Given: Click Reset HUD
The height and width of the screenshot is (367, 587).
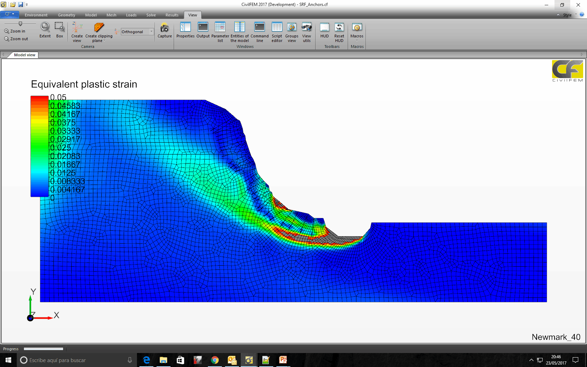Looking at the screenshot, I should [339, 28].
